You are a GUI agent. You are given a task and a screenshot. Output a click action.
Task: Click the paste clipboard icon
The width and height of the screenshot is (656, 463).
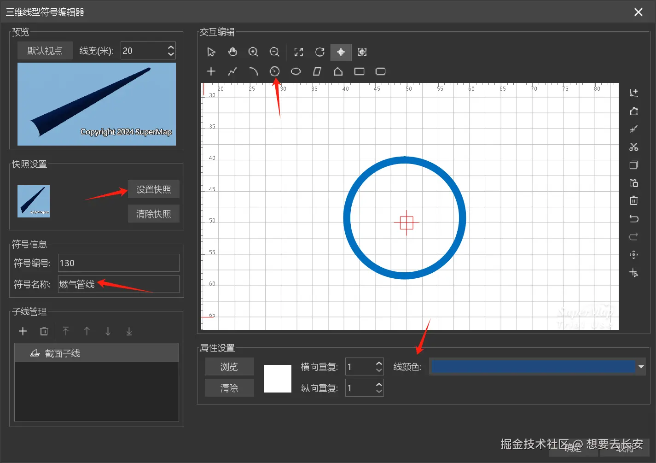(634, 183)
